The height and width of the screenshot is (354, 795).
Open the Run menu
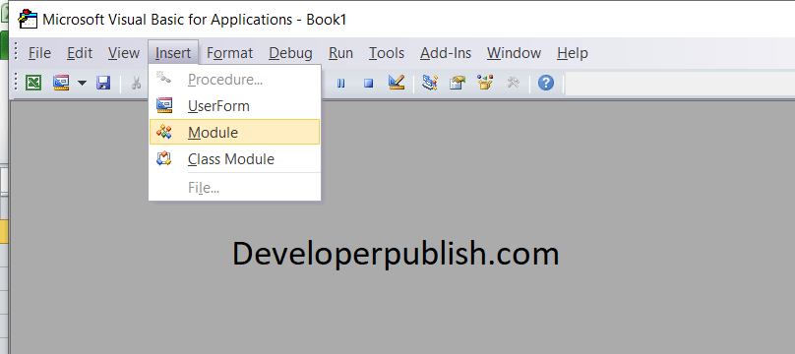click(340, 53)
